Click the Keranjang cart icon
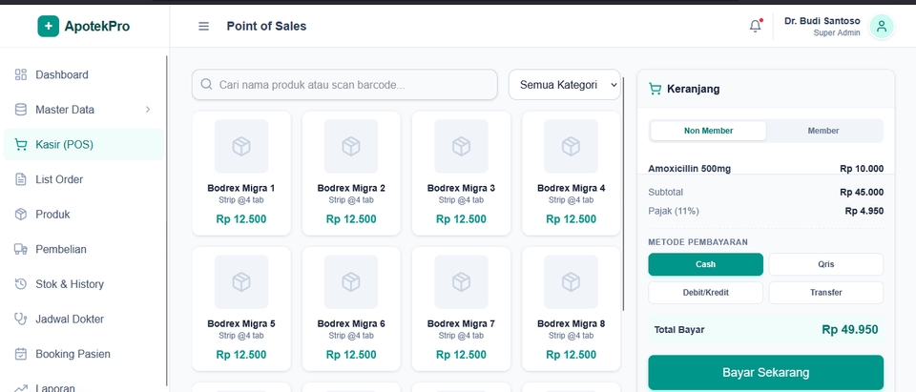916x392 pixels. [655, 89]
